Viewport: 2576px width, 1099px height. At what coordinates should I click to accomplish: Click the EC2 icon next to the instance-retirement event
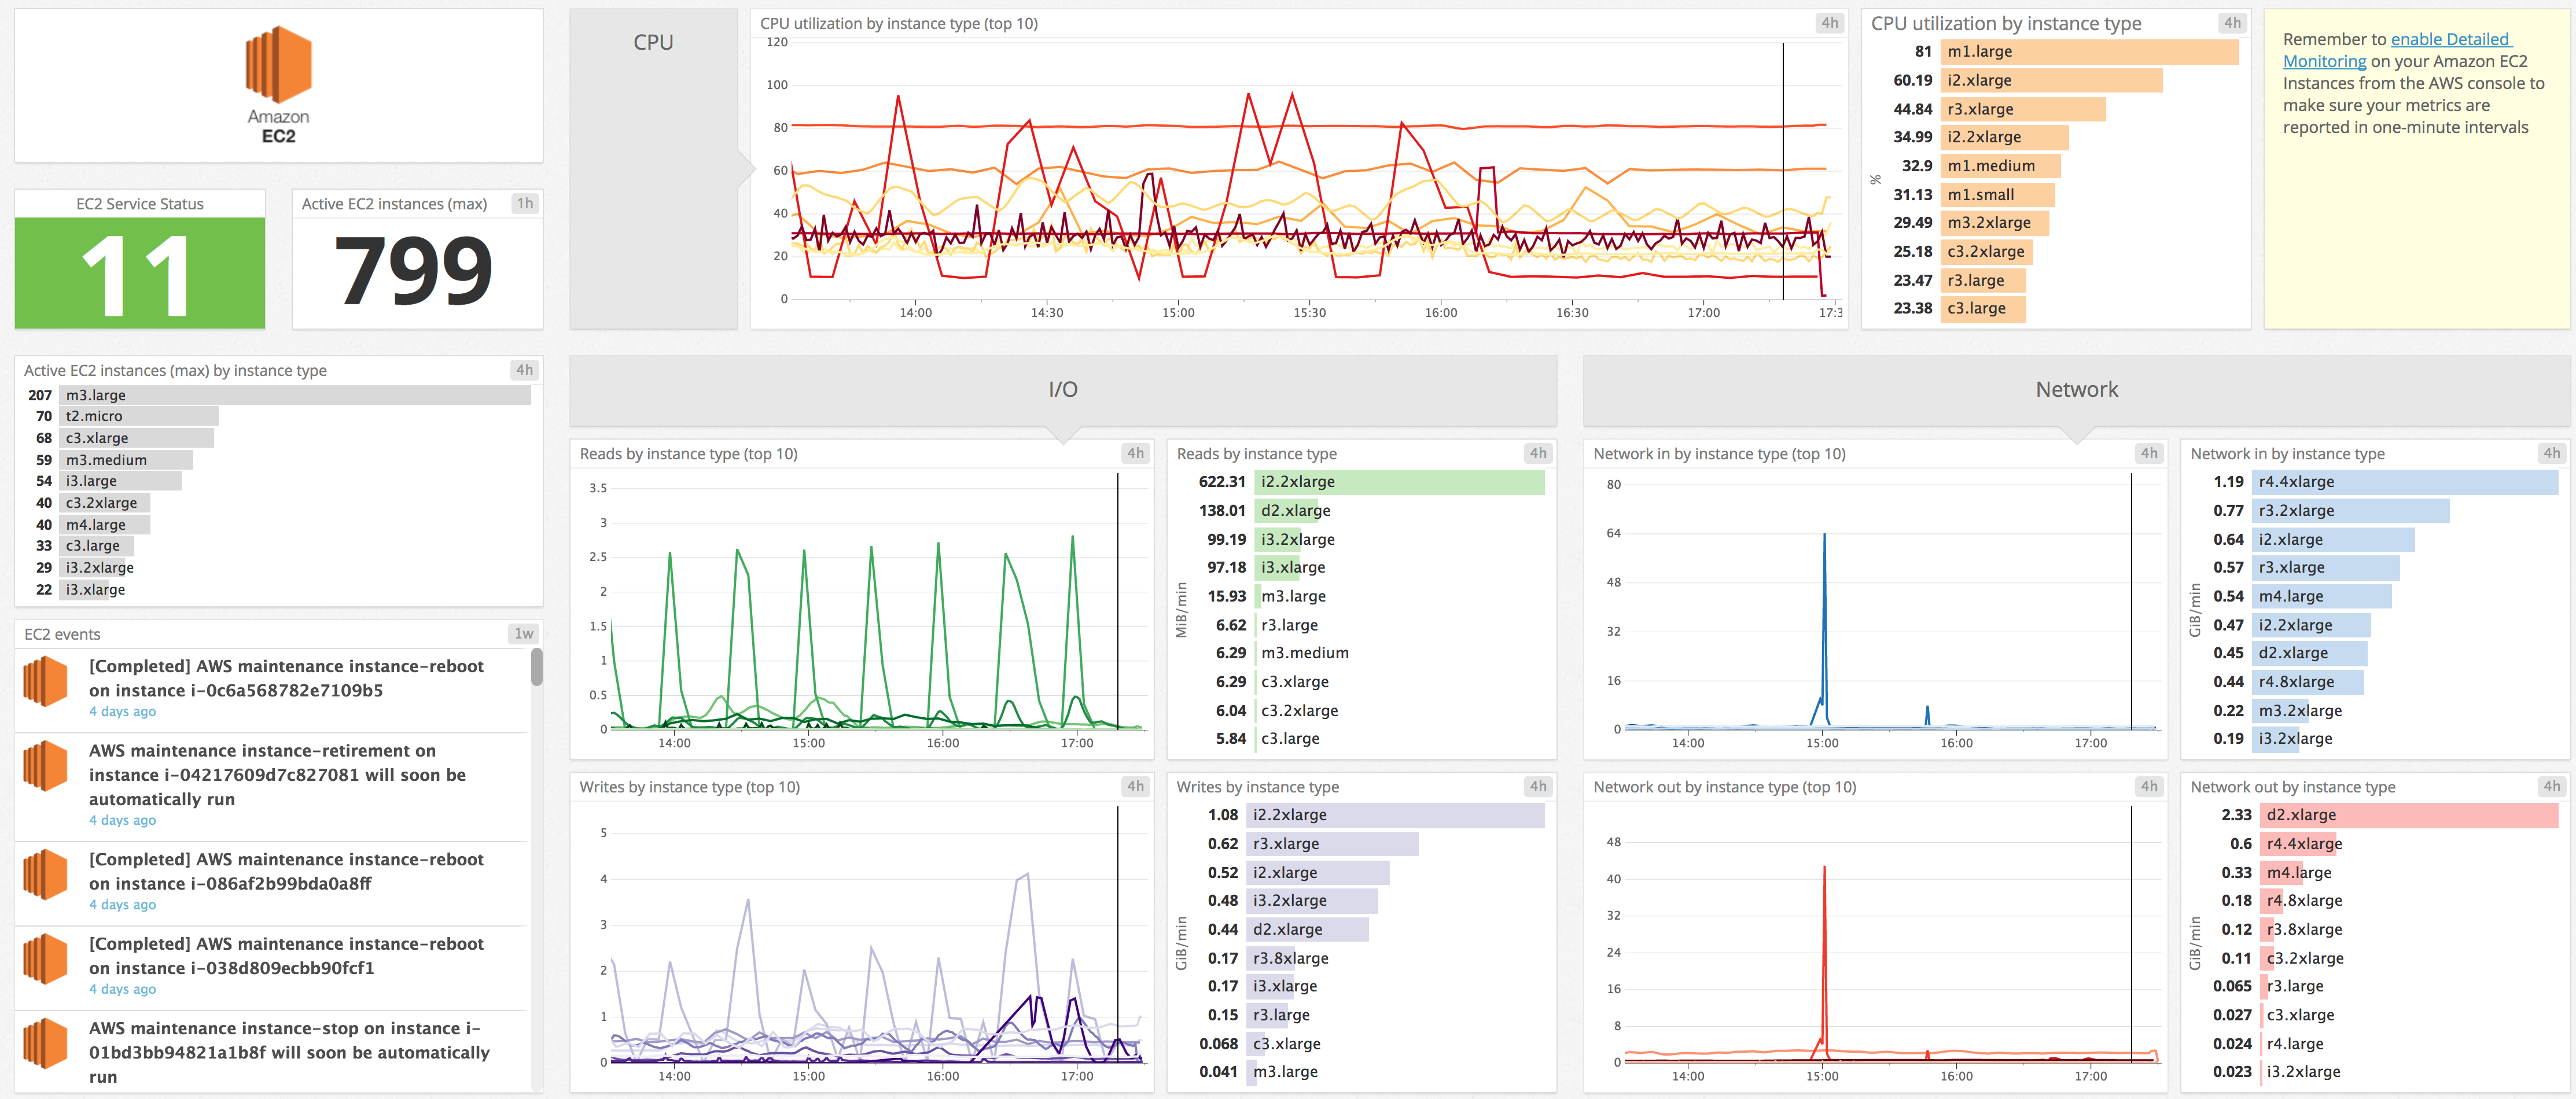45,766
